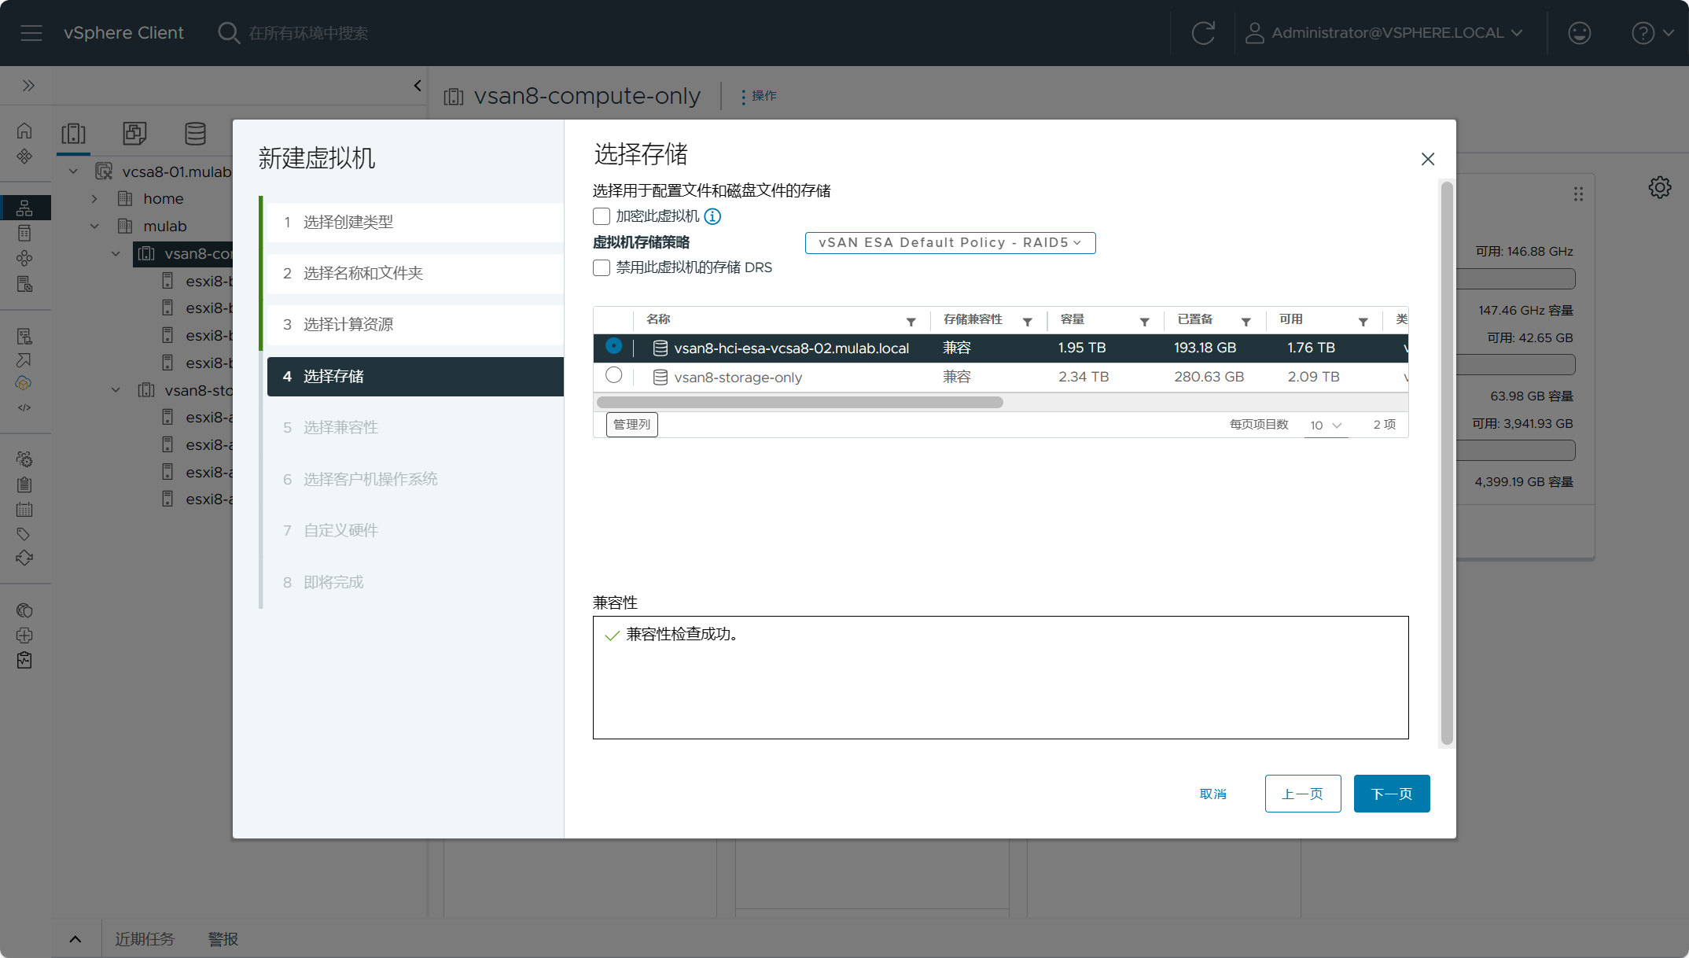Screen dimensions: 1689x958
Task: Close the 新建虚拟机 dialog
Action: click(x=1427, y=159)
